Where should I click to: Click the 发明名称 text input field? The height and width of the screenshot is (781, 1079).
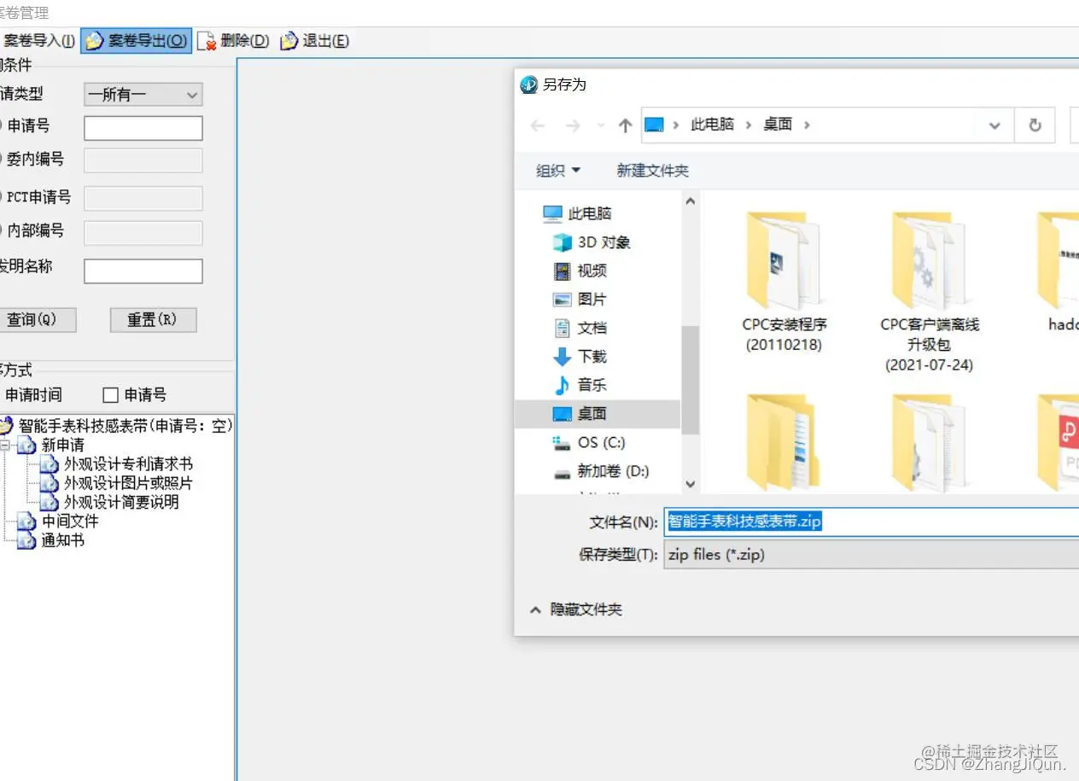(143, 271)
